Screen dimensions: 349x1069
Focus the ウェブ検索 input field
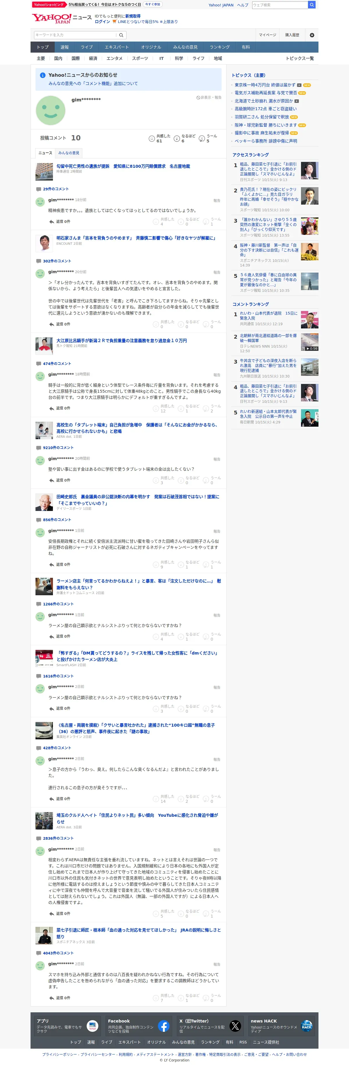[280, 5]
